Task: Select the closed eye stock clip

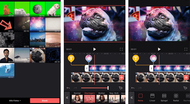Action: [53, 40]
